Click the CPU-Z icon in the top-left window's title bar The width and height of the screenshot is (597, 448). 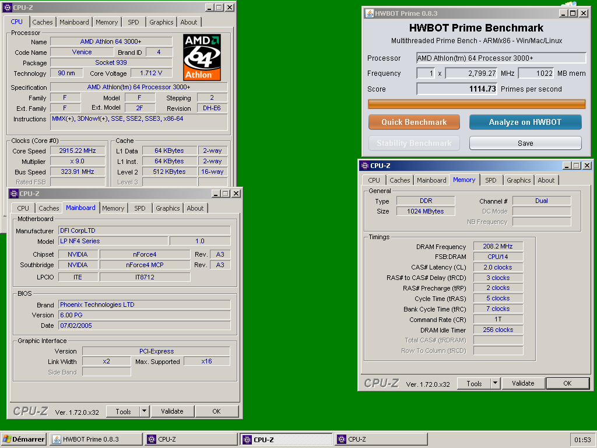tap(7, 7)
